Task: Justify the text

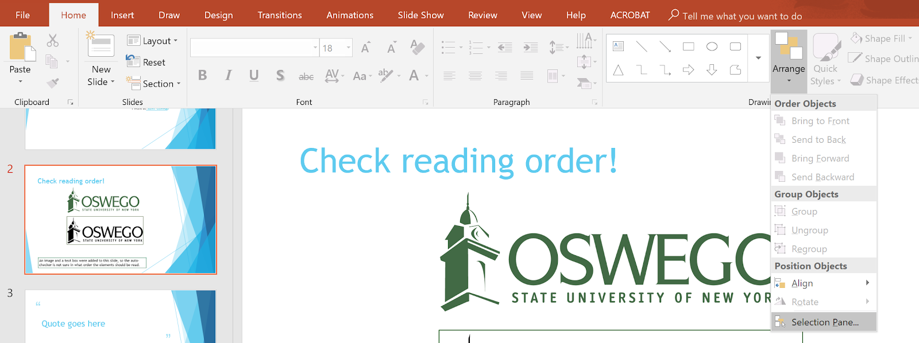Action: point(527,75)
